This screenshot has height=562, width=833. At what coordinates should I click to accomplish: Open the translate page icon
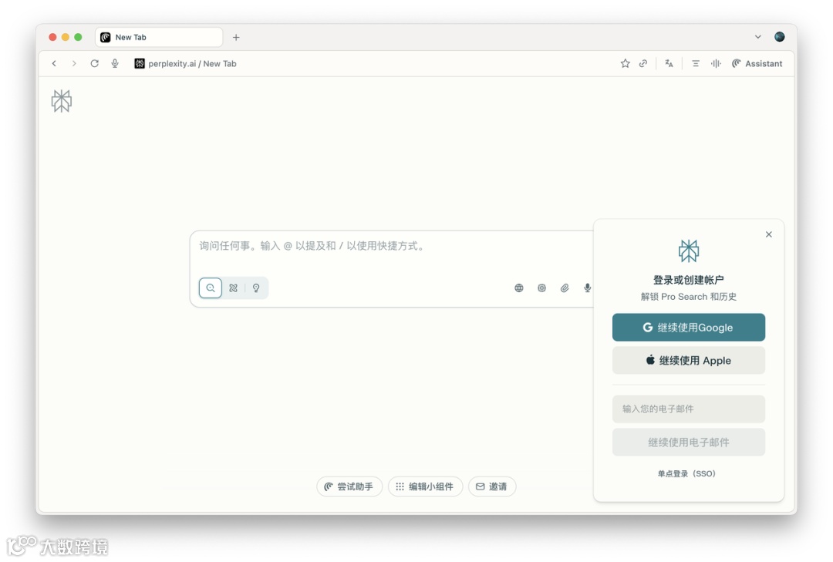(x=669, y=63)
